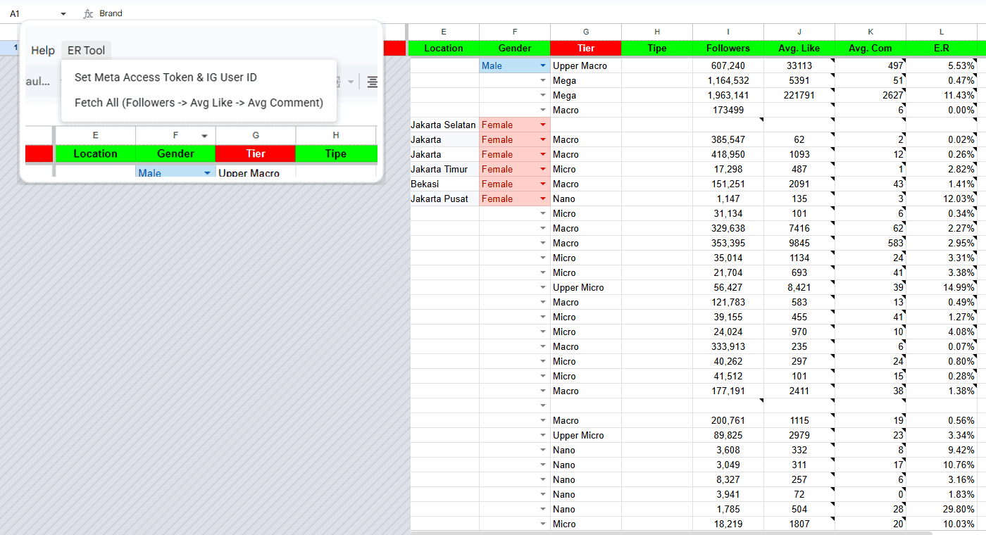Open Male gender dropdown beside 607,240 followers
Viewport: 986px width, 535px height.
click(543, 65)
